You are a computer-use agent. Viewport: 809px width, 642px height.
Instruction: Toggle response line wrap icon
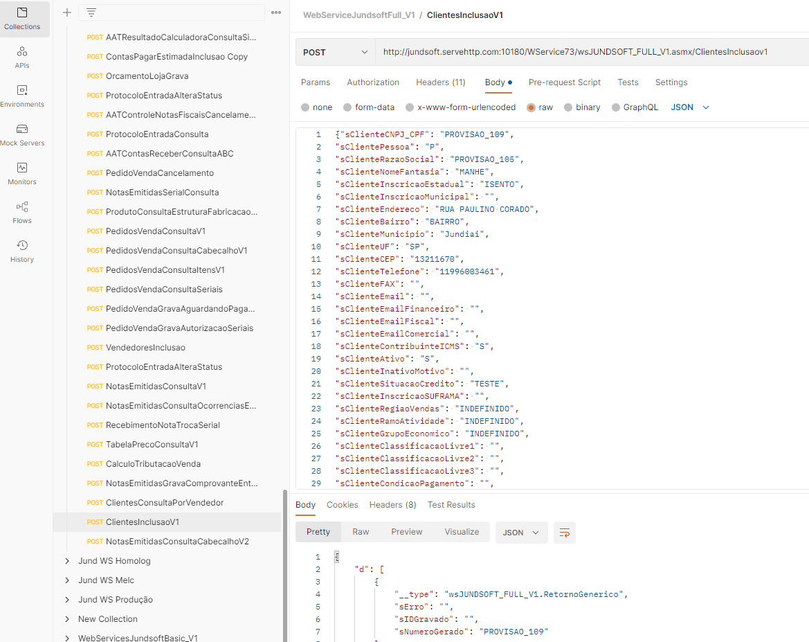point(565,533)
